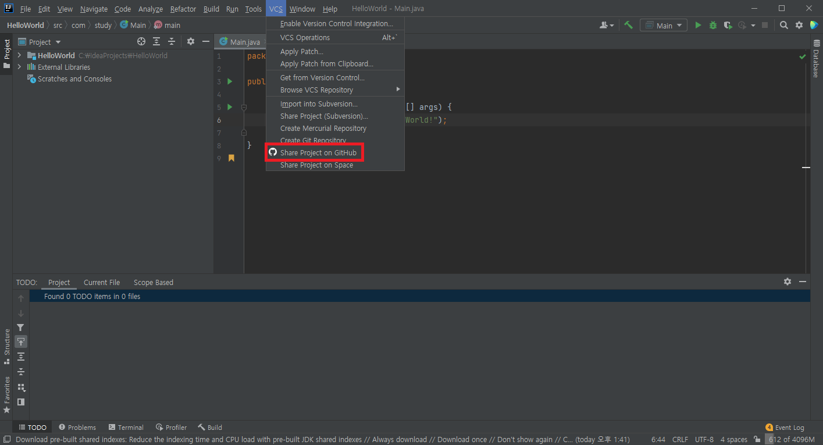This screenshot has height=445, width=823.
Task: Expand the HelloWorld project tree node
Action: tap(19, 55)
